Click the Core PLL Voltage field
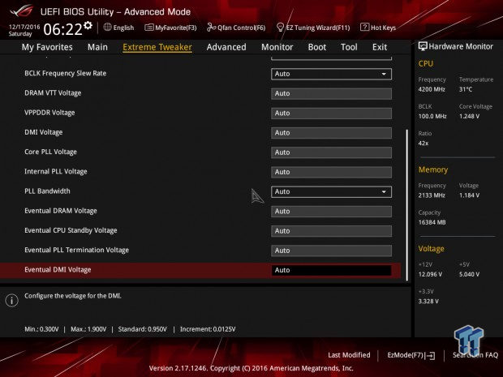 tap(331, 152)
